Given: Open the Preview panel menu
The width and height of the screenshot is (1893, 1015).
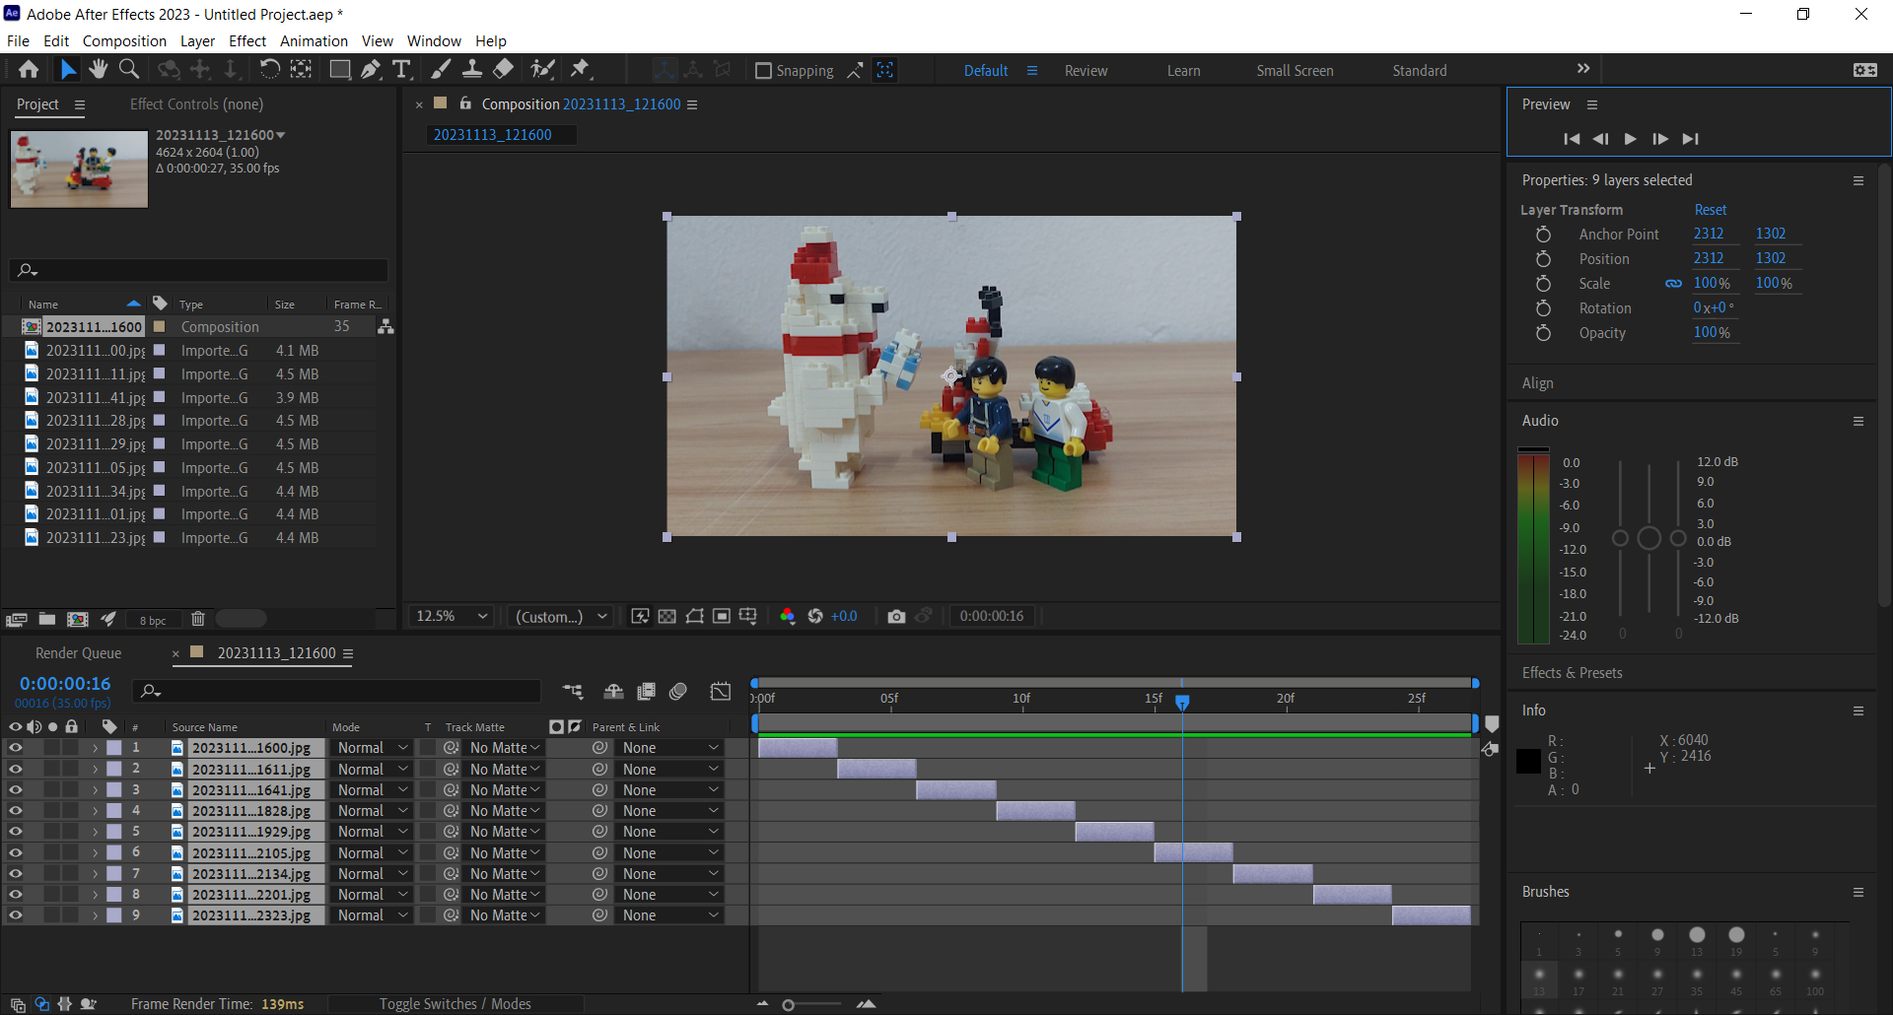Looking at the screenshot, I should pos(1591,104).
